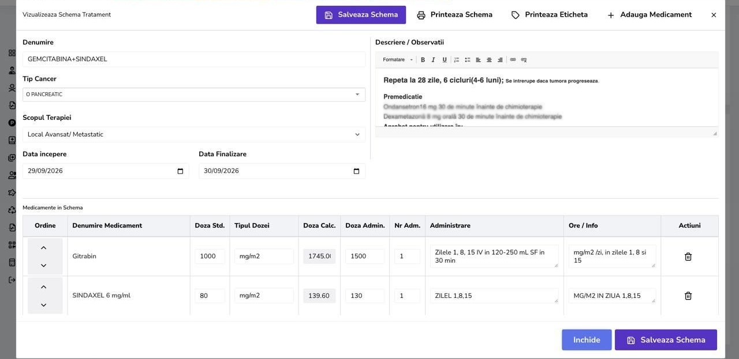This screenshot has height=359, width=739.
Task: Open the calendar picker for Data incepere
Action: [x=180, y=171]
